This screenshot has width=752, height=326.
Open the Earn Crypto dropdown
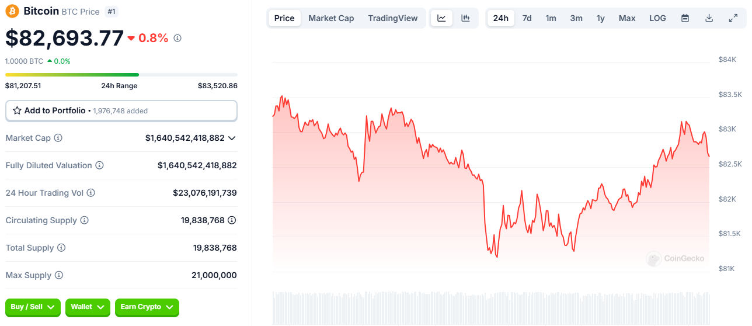coord(147,307)
